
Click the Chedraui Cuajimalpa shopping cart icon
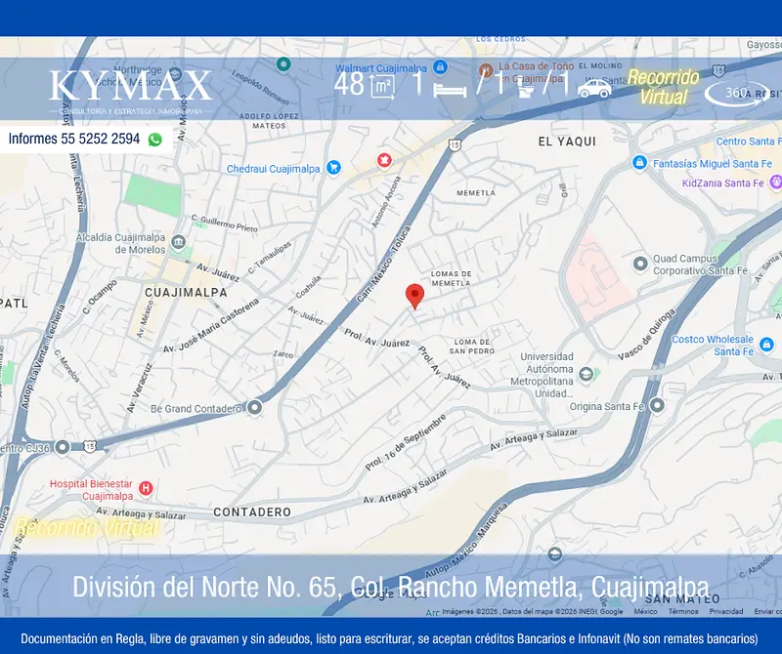(333, 168)
